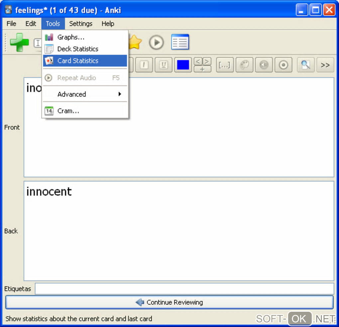Click the toolbar drag handle
This screenshot has width=339, height=327.
[x=5, y=42]
